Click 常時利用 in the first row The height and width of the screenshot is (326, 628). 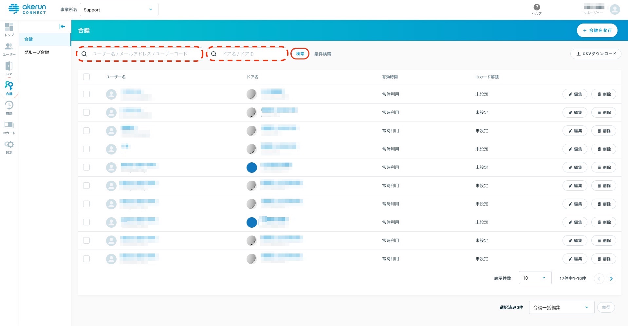(391, 94)
